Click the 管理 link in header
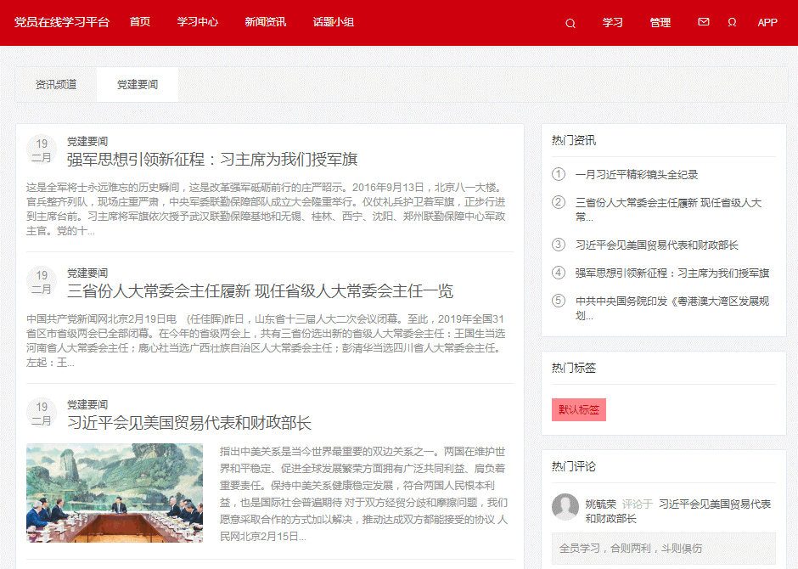This screenshot has width=798, height=569. [660, 23]
